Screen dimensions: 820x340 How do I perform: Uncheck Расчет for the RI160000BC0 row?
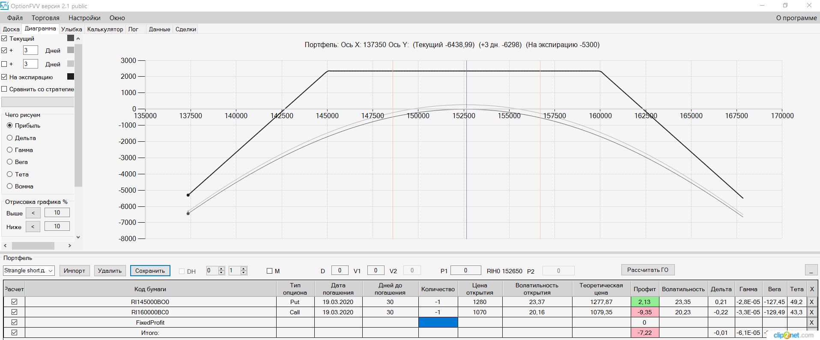(14, 312)
